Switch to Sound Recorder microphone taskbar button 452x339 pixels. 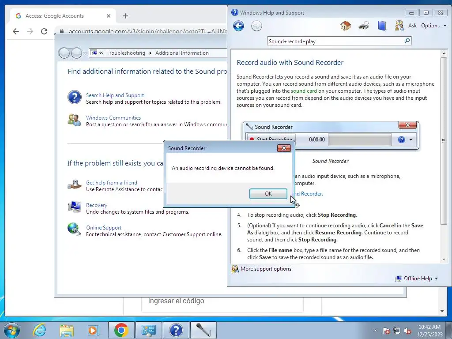(203, 330)
